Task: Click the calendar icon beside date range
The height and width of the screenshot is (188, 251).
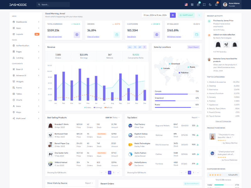Action: click(173, 15)
